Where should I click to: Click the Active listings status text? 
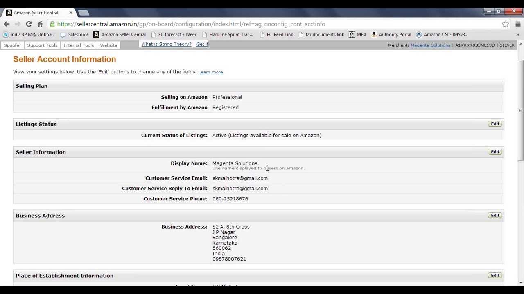point(267,135)
